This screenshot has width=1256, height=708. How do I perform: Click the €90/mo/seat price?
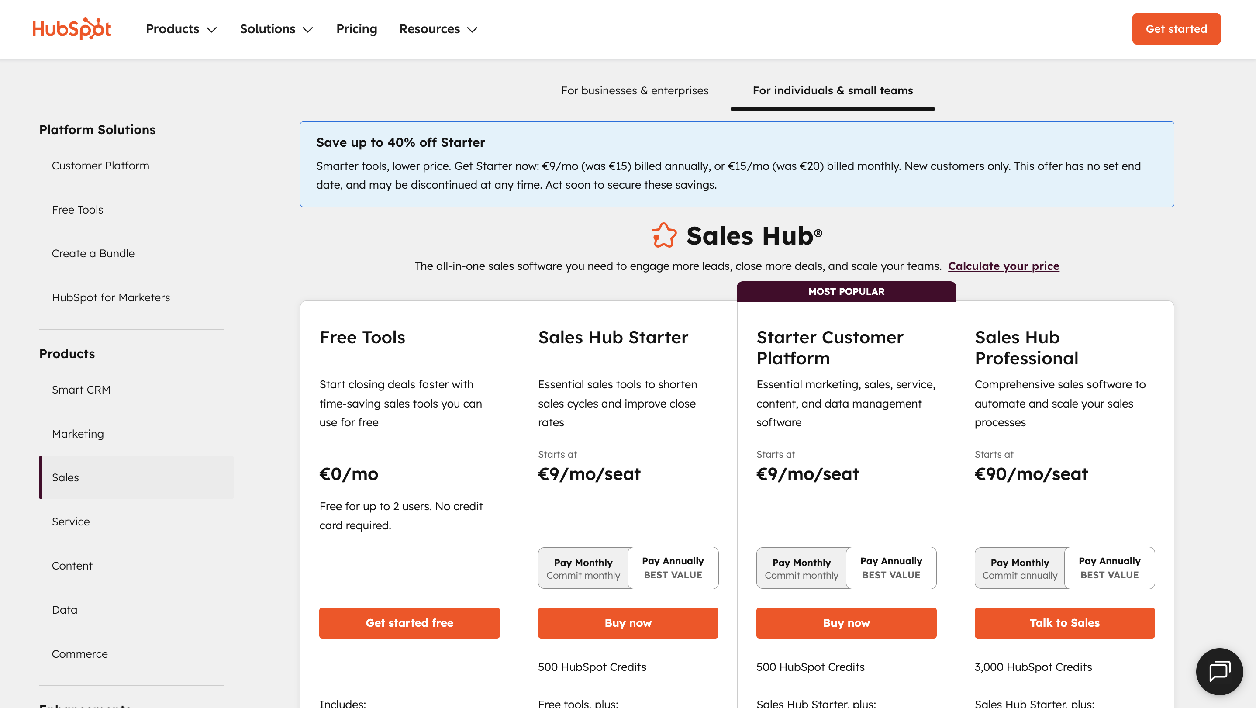click(1031, 474)
